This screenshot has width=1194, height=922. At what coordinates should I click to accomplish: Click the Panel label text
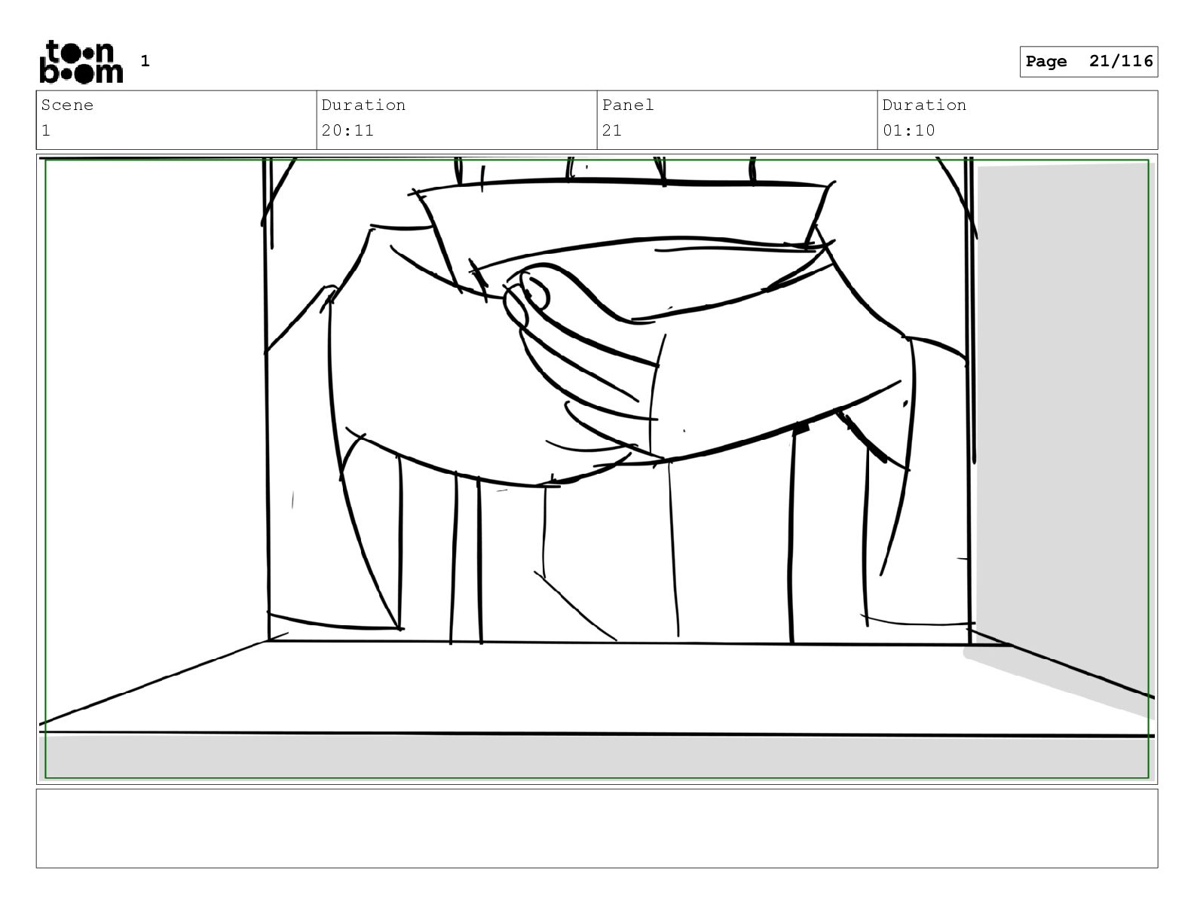pos(628,105)
